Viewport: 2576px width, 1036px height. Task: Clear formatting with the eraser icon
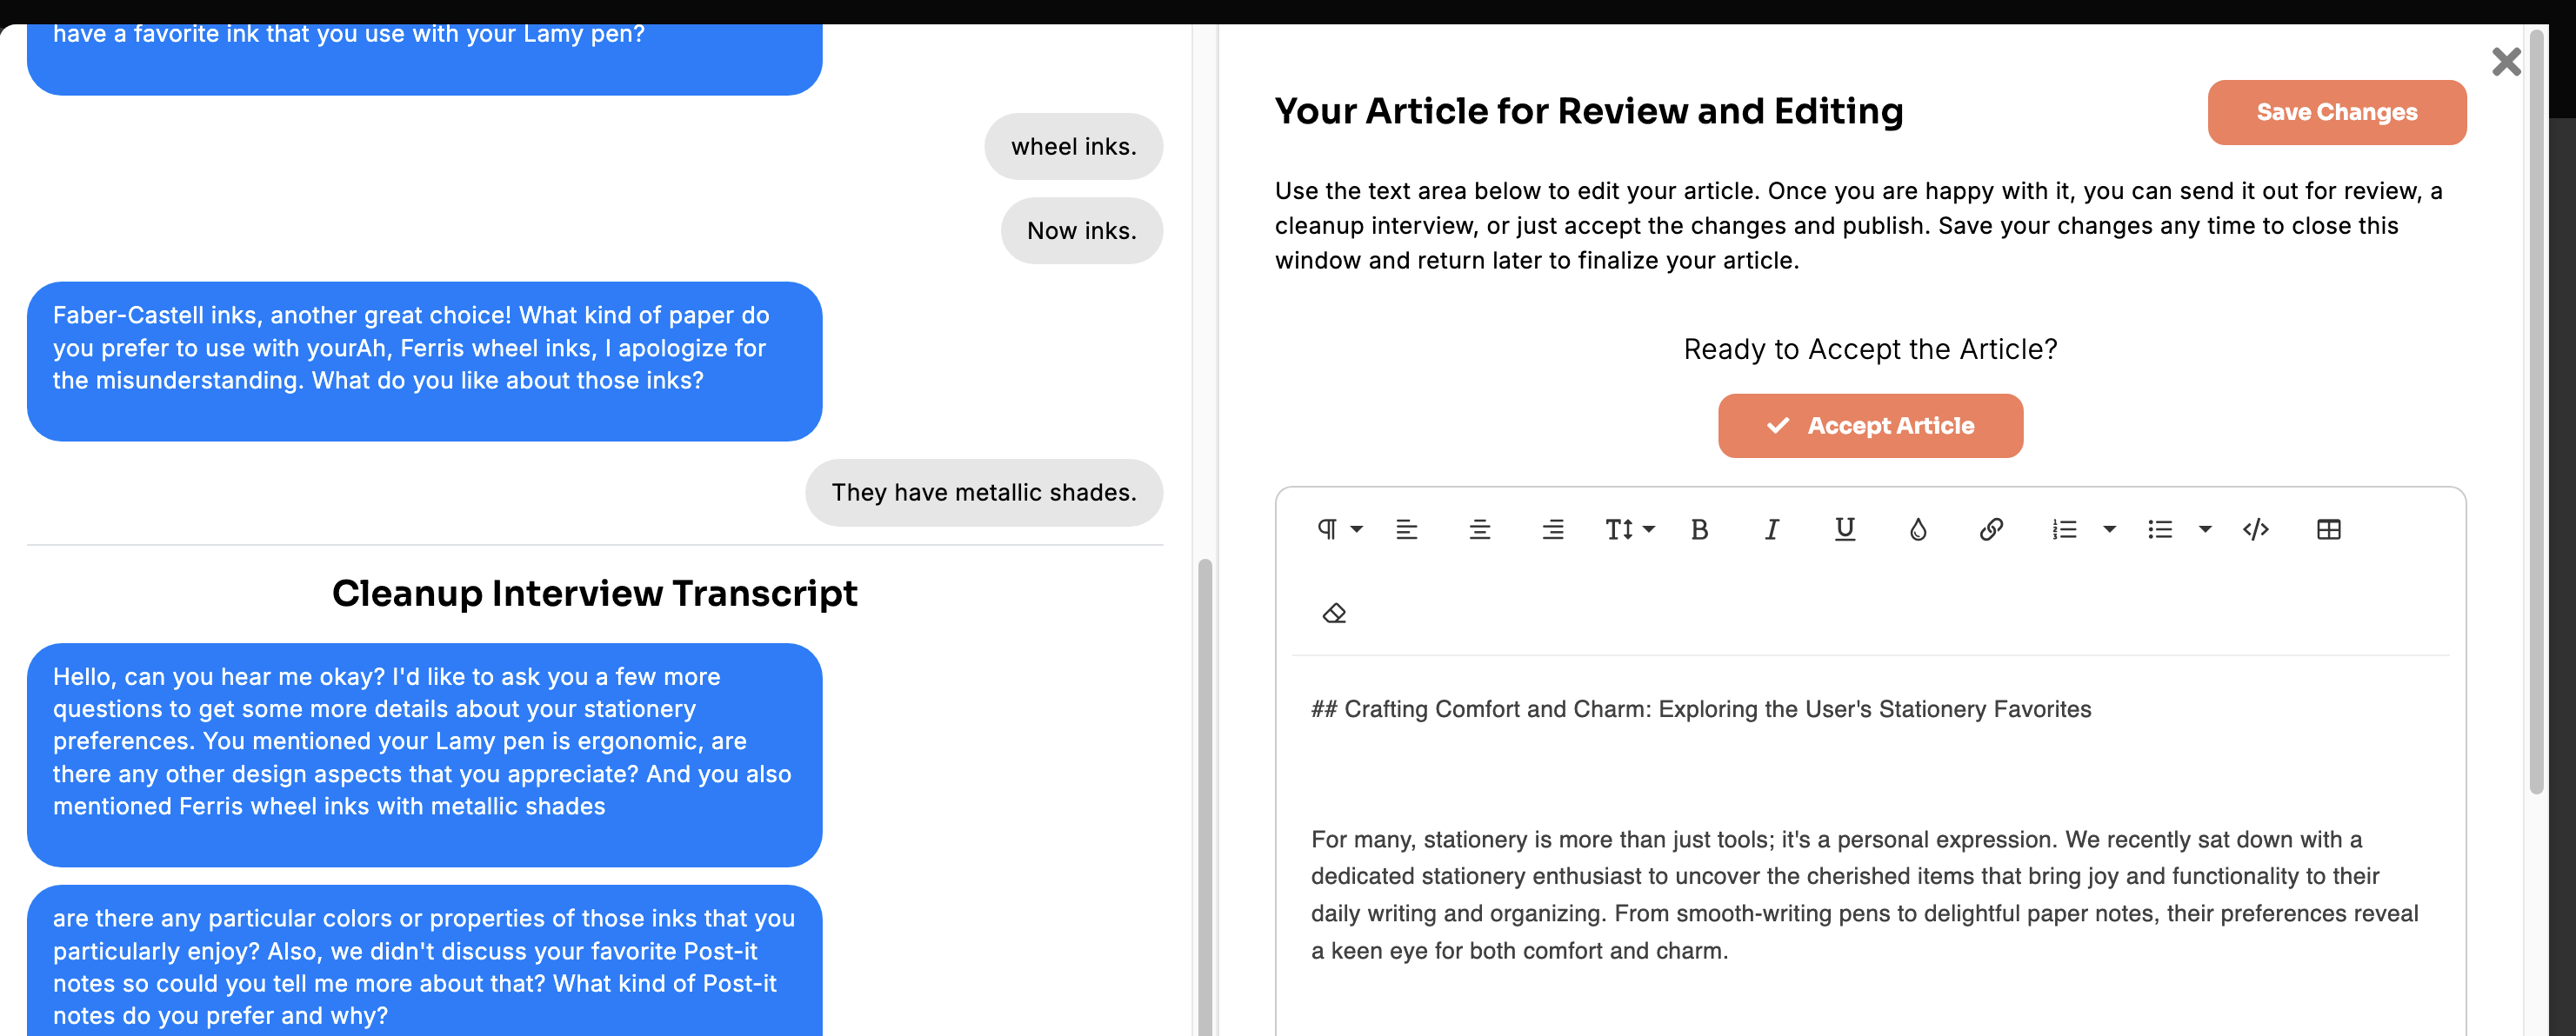pyautogui.click(x=1334, y=614)
